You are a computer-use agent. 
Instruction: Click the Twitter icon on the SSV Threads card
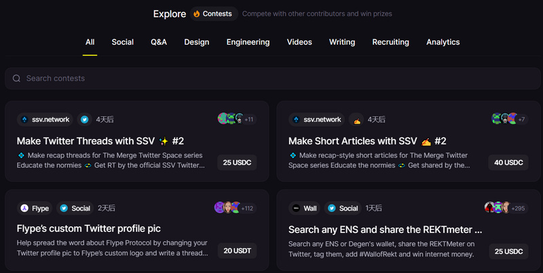85,119
